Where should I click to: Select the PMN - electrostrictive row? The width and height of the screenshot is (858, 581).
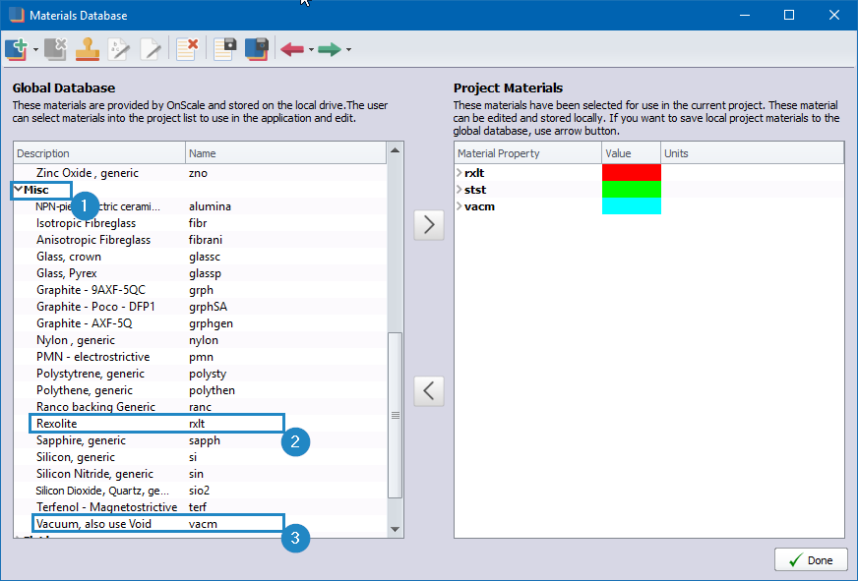(201, 357)
